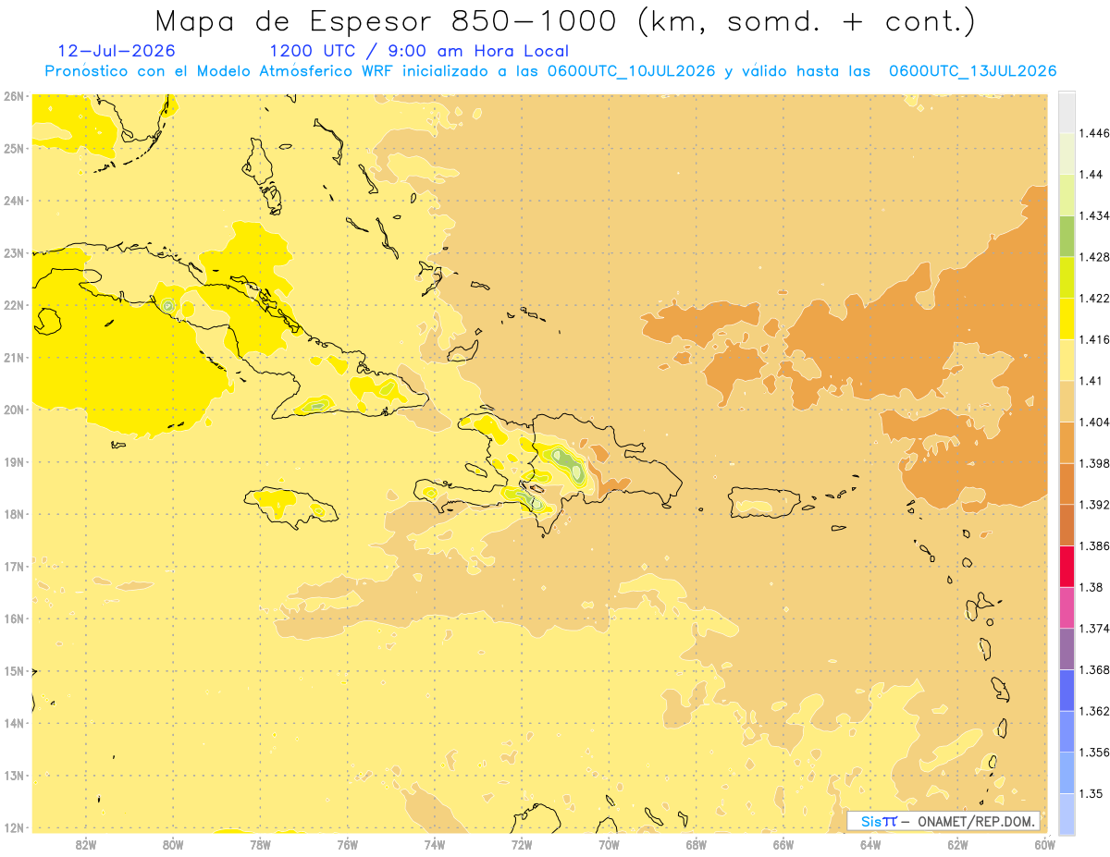Click the orange legend swatch between 1.398 and 1.404
The image size is (1110, 857).
[x=1067, y=443]
